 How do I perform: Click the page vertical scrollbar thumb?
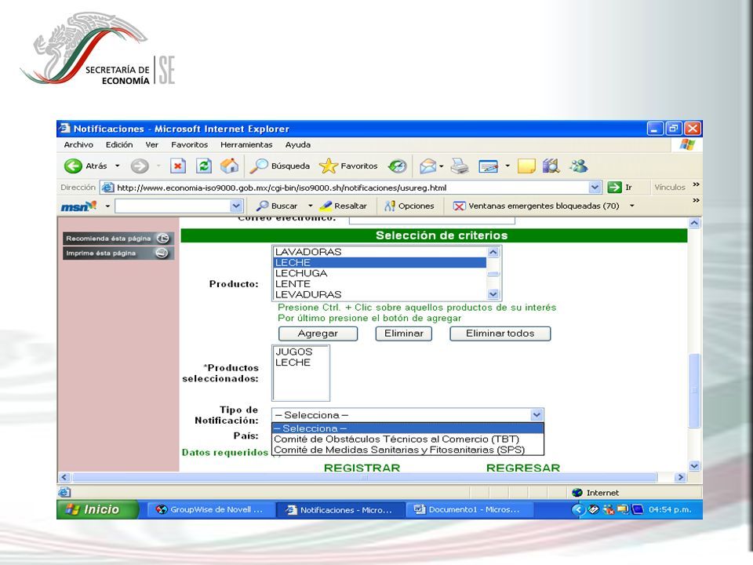(694, 390)
